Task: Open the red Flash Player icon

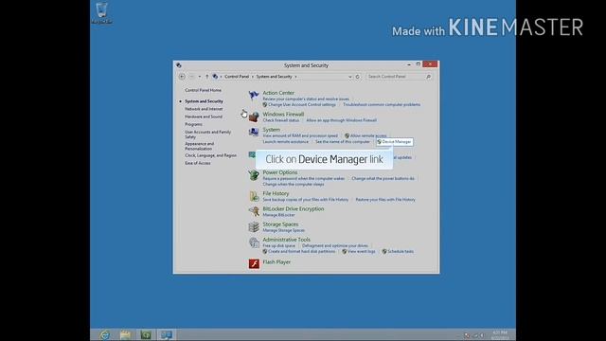Action: 254,263
